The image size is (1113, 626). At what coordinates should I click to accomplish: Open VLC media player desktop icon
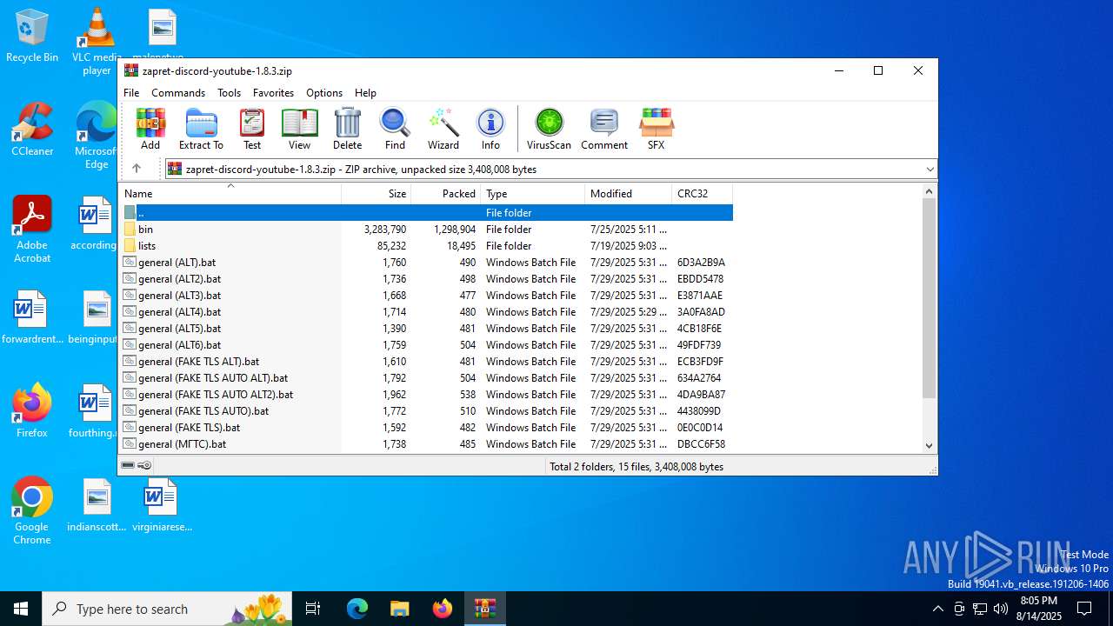tap(97, 42)
